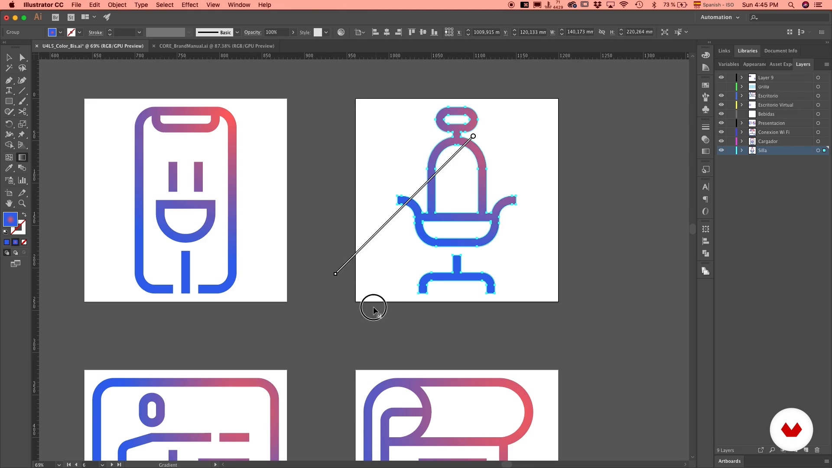Open the Automation workspace dropdown
Screen dimensions: 832x468
720,17
